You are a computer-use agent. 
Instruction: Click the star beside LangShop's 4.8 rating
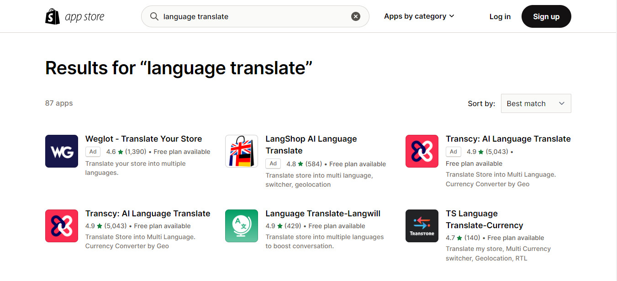[x=301, y=164]
